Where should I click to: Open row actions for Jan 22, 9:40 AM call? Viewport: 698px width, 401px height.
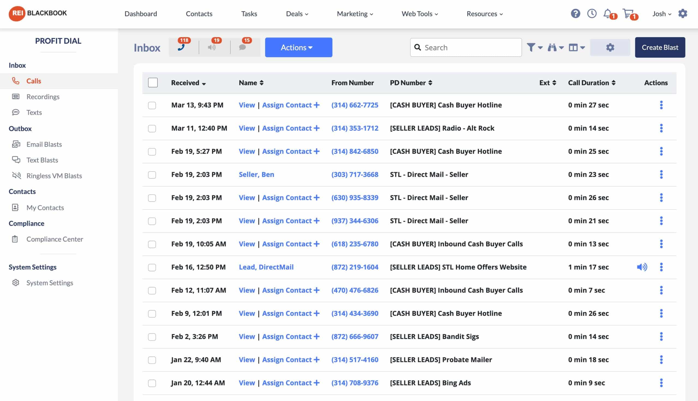pyautogui.click(x=661, y=359)
